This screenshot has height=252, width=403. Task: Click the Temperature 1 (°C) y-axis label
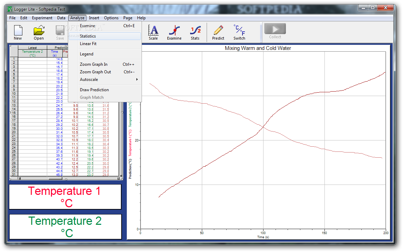(130, 143)
